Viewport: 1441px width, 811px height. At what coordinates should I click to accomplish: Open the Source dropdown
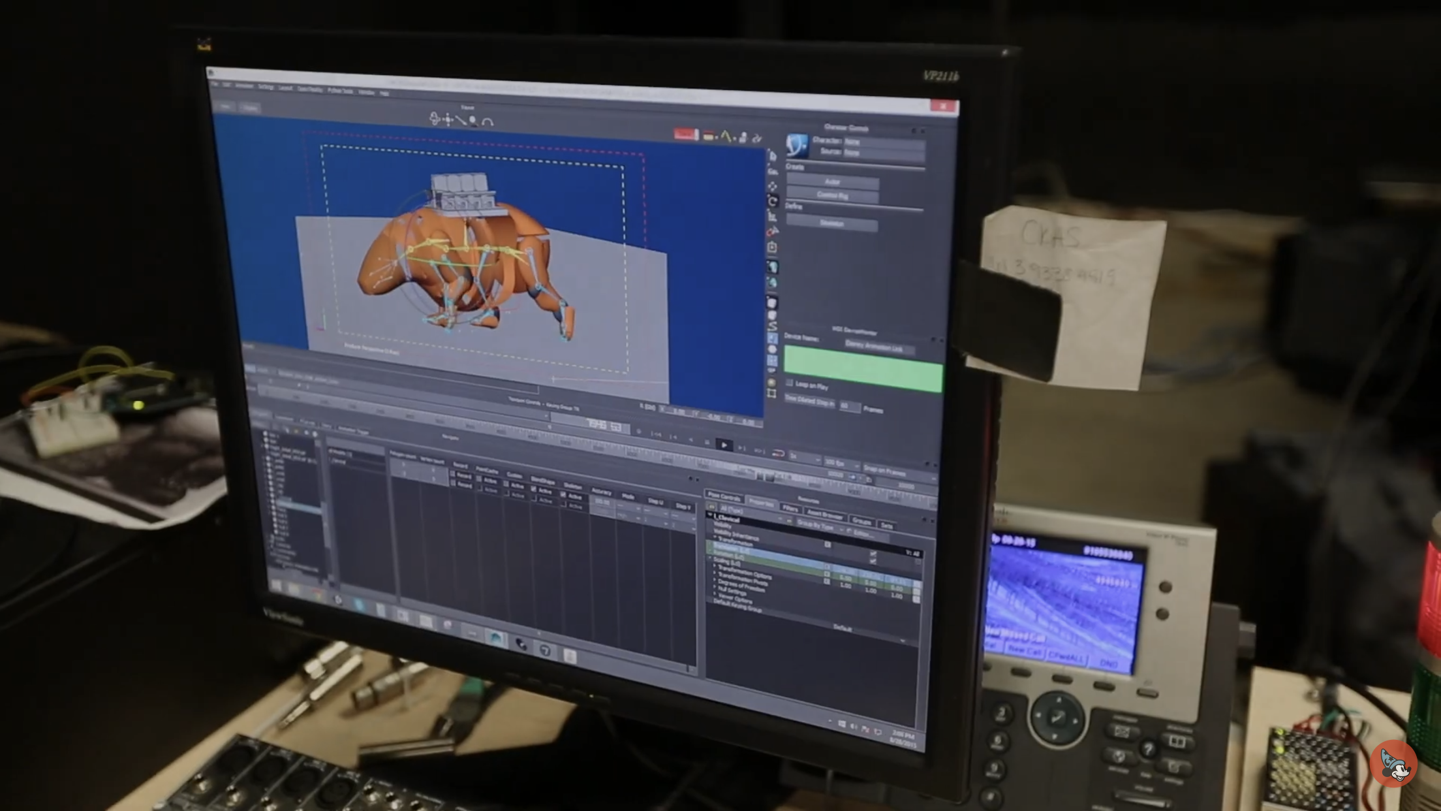[884, 154]
